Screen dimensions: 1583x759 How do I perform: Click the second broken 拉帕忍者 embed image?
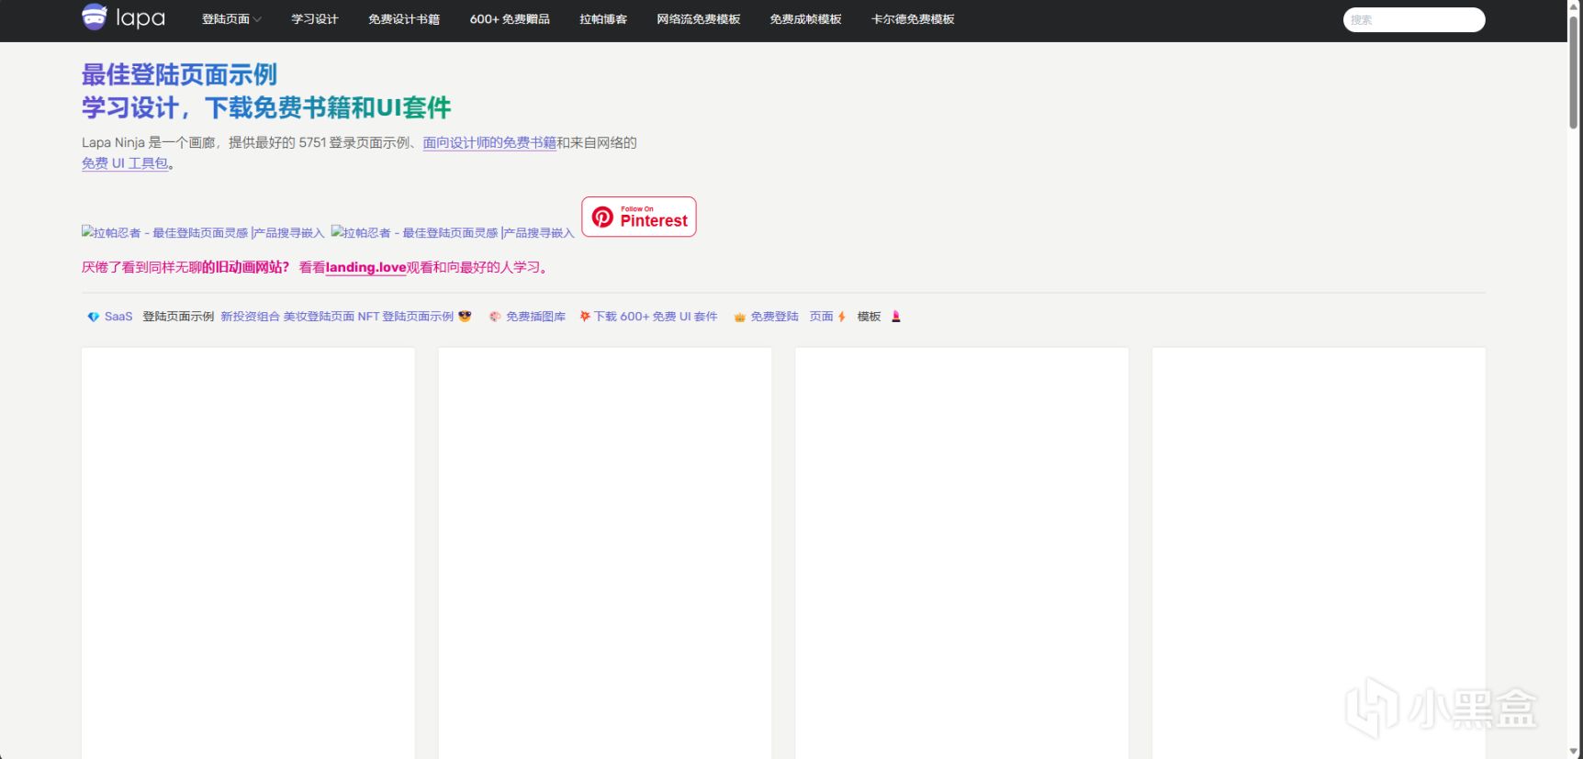pos(453,232)
